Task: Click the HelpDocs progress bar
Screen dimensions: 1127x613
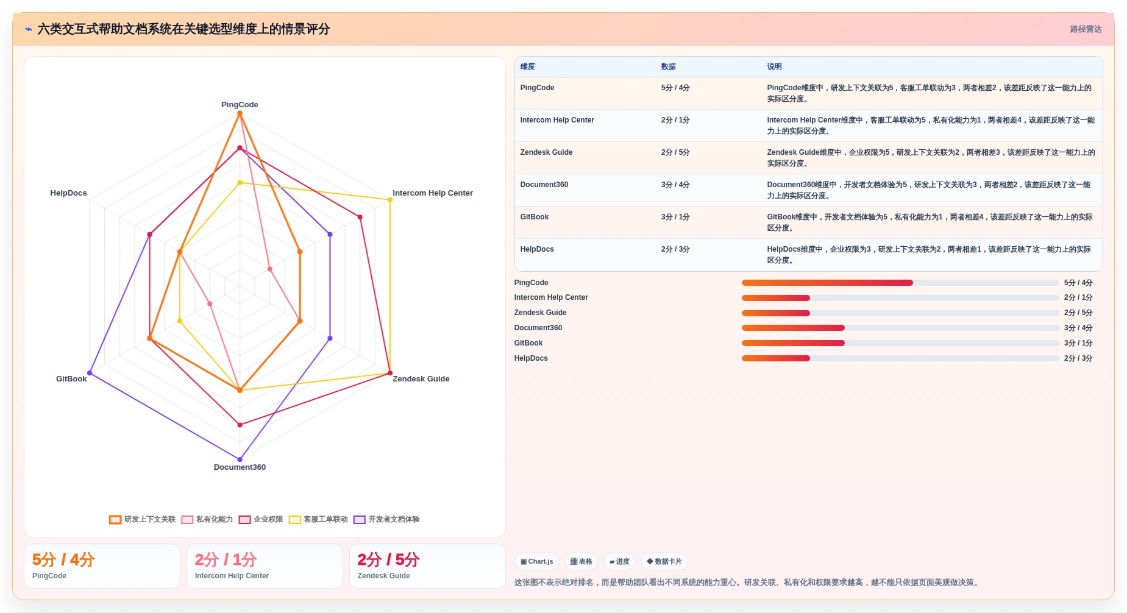Action: tap(900, 358)
